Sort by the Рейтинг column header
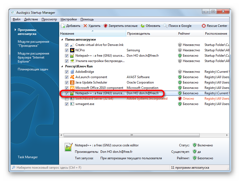Image resolution: width=240 pixels, height=181 pixels. (x=190, y=33)
